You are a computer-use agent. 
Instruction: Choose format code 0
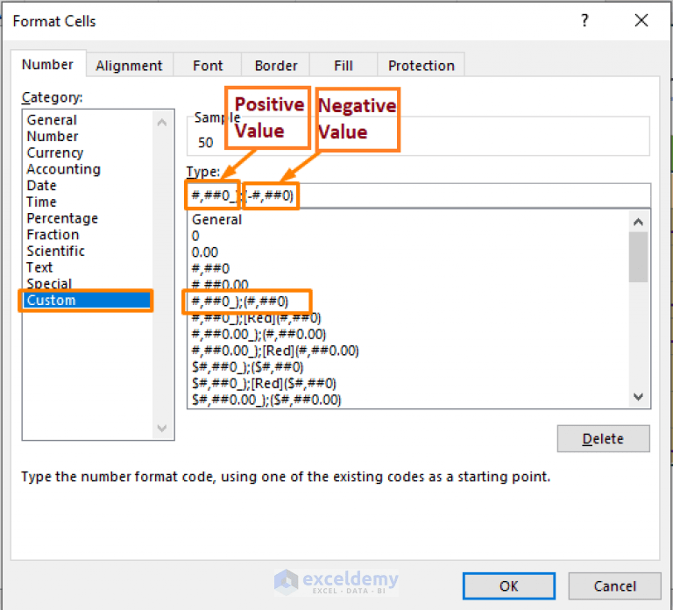click(195, 236)
